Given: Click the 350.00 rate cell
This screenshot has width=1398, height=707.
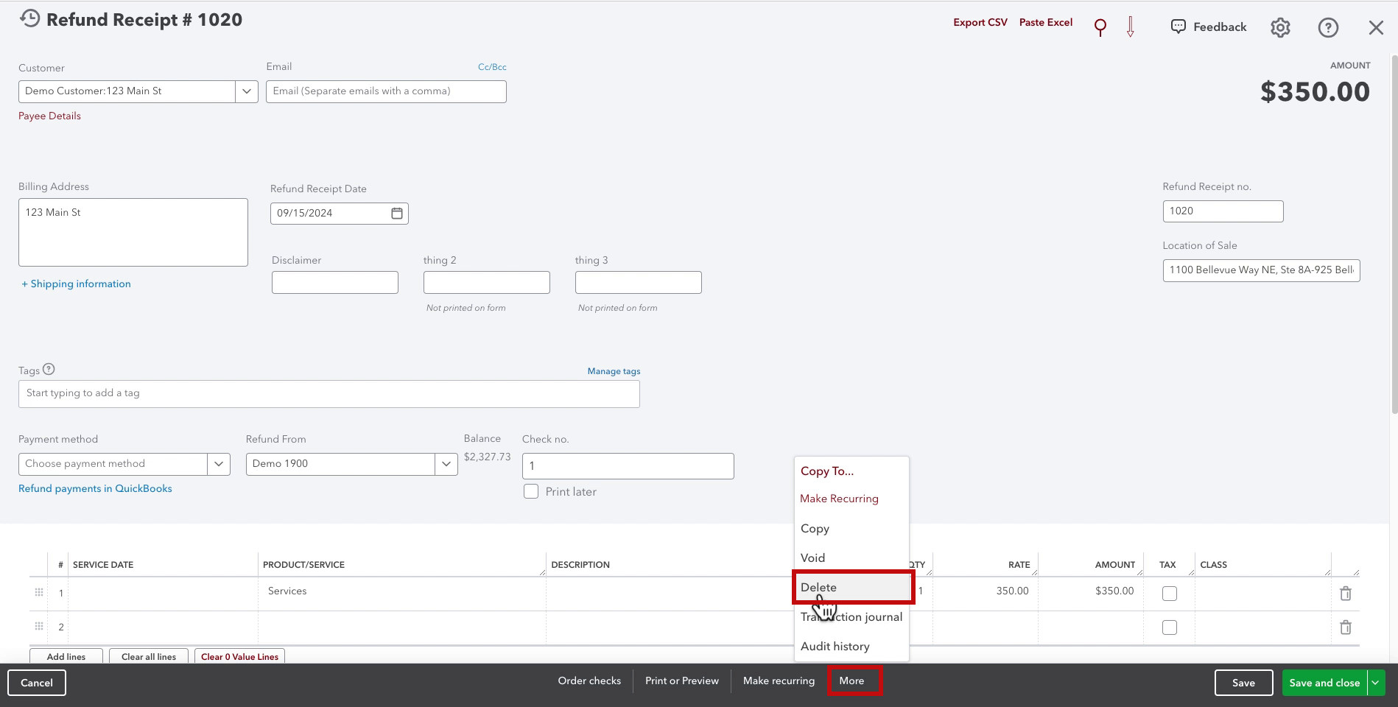Looking at the screenshot, I should point(984,593).
